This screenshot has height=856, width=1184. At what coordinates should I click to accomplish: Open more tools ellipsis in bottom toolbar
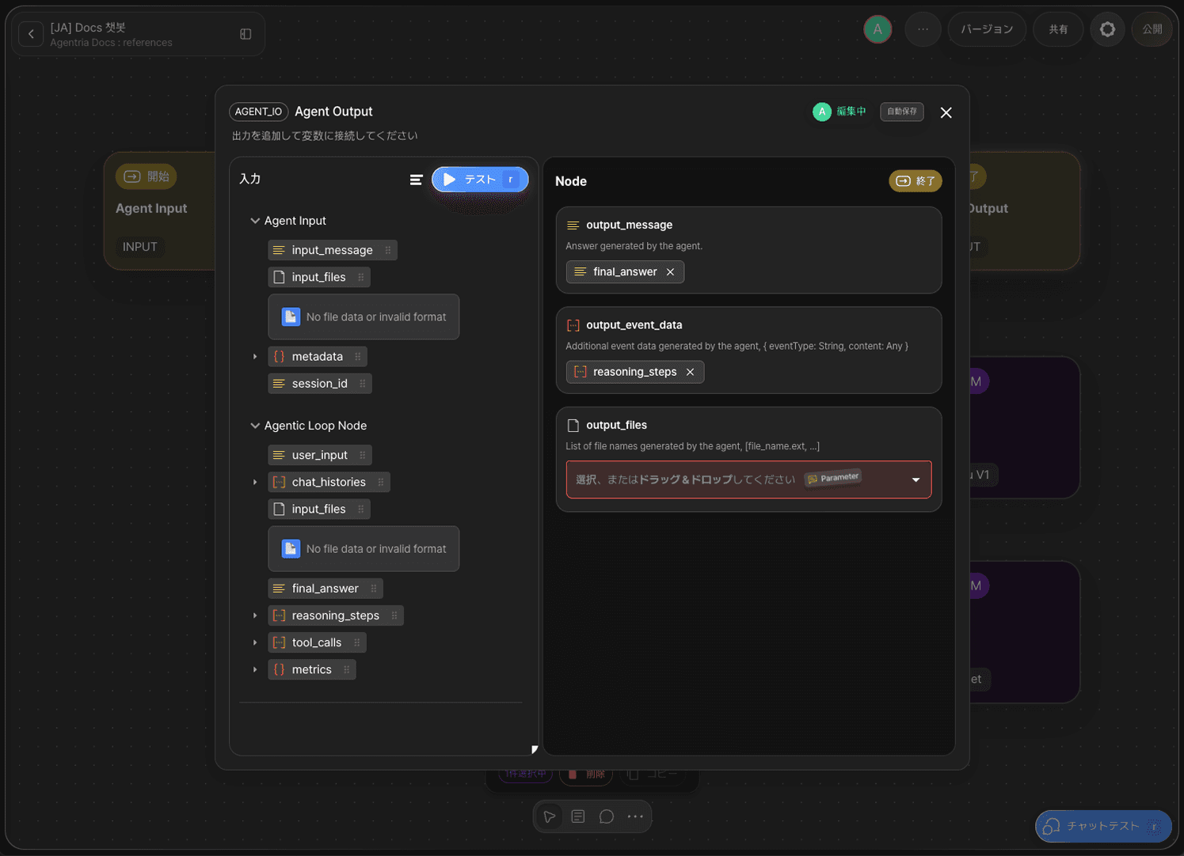(x=635, y=816)
